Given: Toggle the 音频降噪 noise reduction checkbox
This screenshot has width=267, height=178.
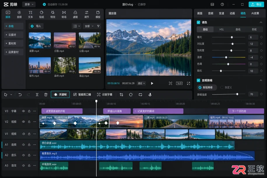Looking at the screenshot, I should [x=199, y=80].
